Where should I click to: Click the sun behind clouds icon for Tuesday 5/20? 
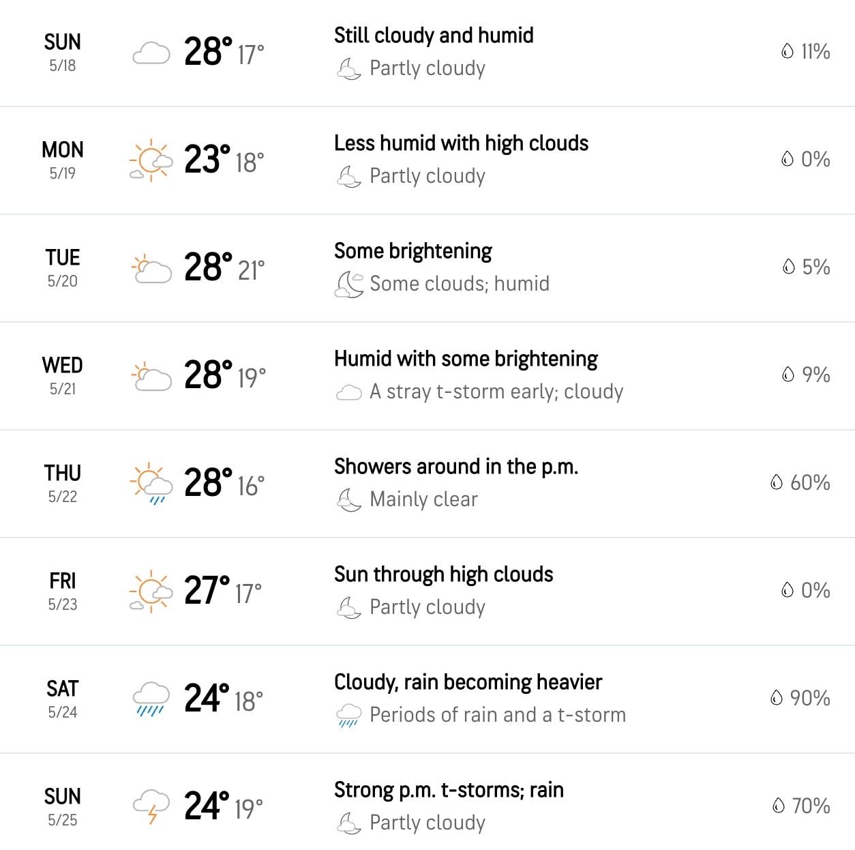(x=151, y=267)
